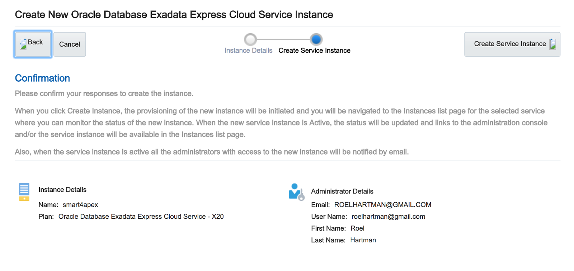Click the 'When you click Create Instance' paragraph
This screenshot has width=574, height=271.
pos(281,123)
